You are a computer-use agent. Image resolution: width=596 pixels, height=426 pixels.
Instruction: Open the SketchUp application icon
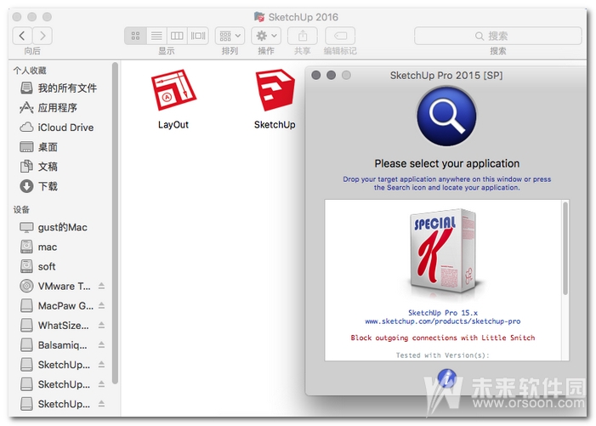click(275, 89)
